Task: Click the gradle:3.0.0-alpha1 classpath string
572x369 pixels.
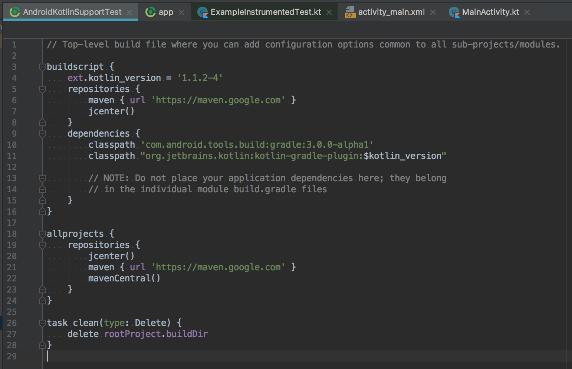Action: click(x=257, y=144)
